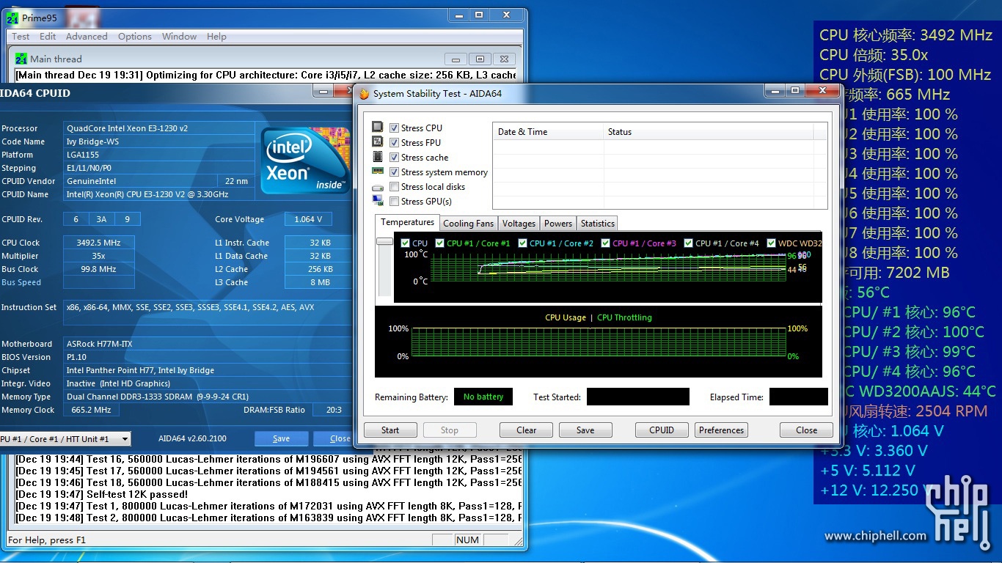Hide the CPU temperature graph line
1002x563 pixels.
pos(406,243)
